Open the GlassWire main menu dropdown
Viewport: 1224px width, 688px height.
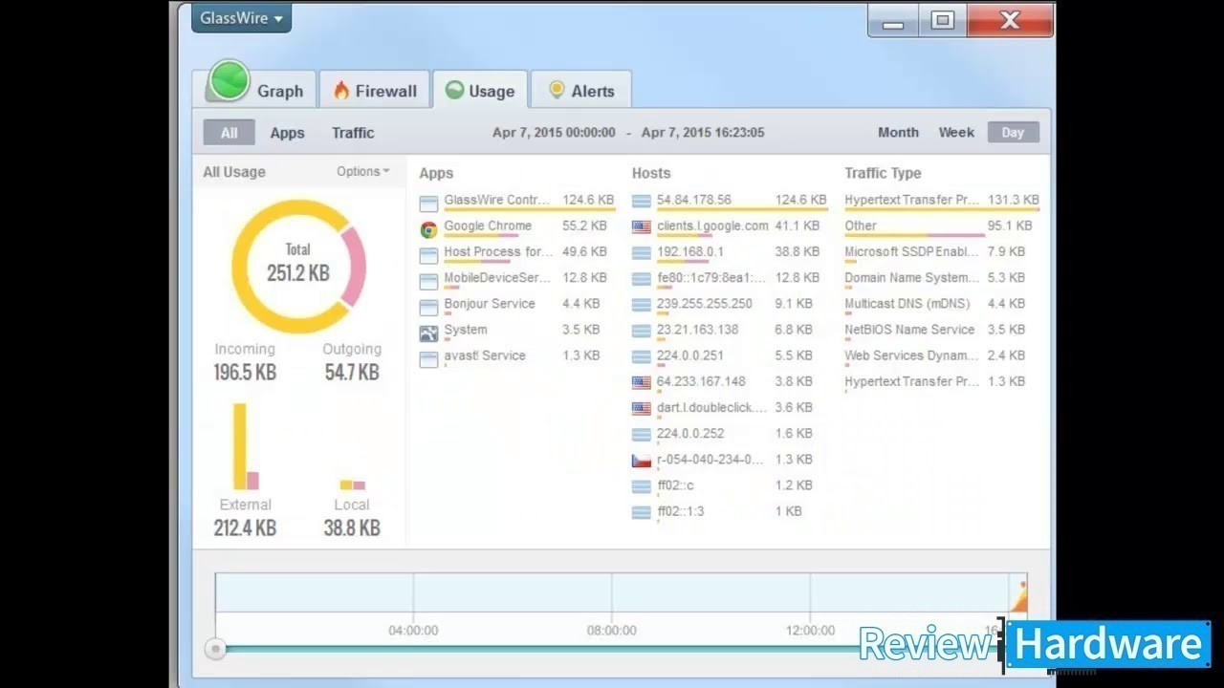pos(241,18)
